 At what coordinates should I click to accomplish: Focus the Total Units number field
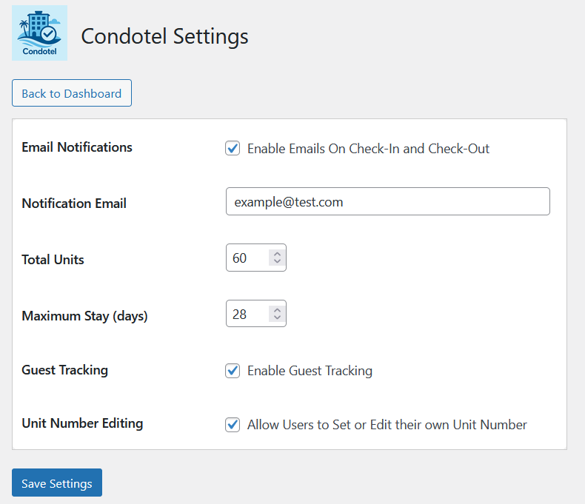coord(246,258)
